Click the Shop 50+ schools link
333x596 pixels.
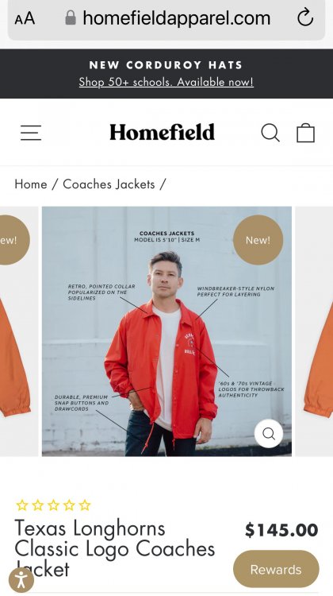click(x=166, y=82)
